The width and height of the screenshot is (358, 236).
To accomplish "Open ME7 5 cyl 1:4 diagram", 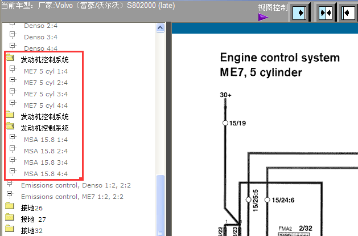I will coord(46,71).
